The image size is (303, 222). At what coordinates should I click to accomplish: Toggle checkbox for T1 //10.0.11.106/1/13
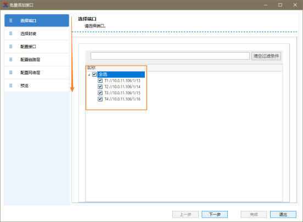tap(100, 81)
